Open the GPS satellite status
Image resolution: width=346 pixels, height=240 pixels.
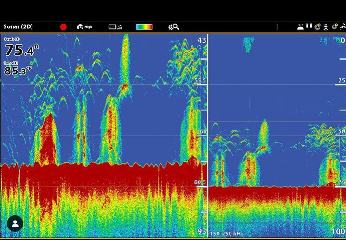click(342, 27)
